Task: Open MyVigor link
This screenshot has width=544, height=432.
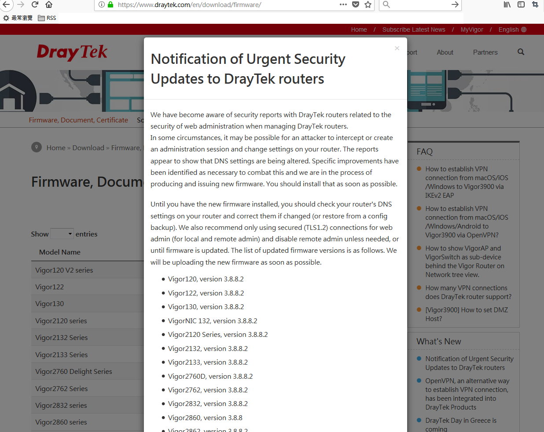Action: click(x=472, y=30)
